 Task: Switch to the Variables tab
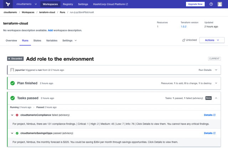point(52,41)
